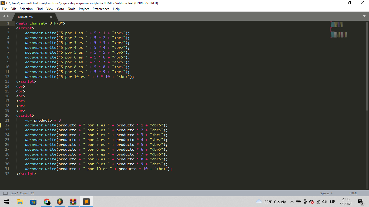Open the Tools menu
369x207 pixels.
(72, 9)
